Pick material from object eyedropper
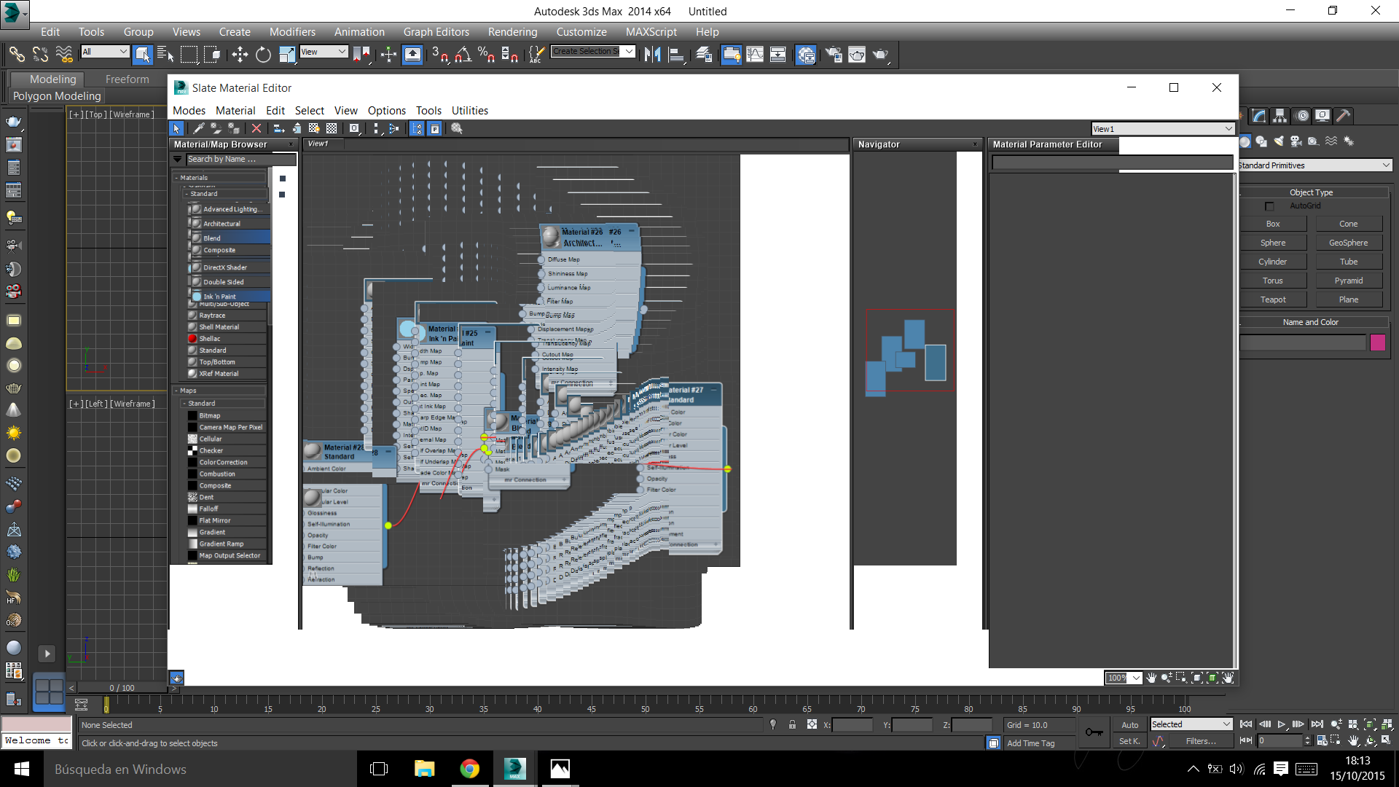 tap(198, 128)
